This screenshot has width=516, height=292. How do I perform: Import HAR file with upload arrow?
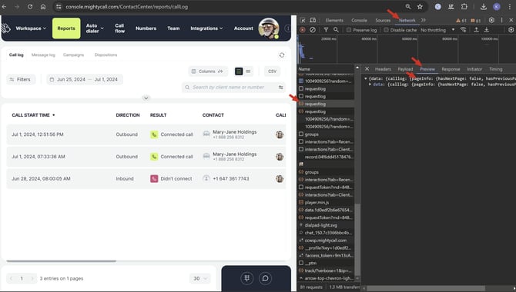(476, 30)
